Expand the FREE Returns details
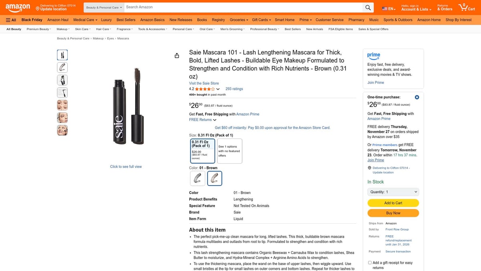The width and height of the screenshot is (481, 271). point(202,119)
